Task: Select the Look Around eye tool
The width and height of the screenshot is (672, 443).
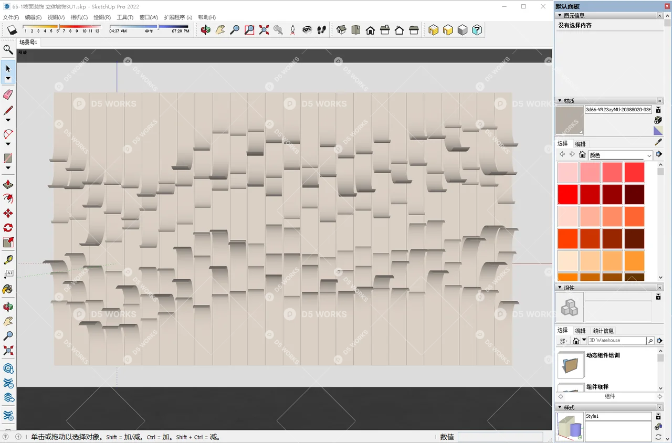Action: [307, 30]
